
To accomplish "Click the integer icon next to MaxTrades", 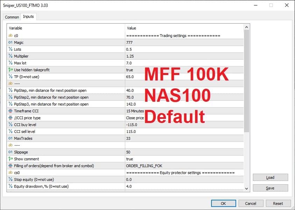I will click(10, 138).
